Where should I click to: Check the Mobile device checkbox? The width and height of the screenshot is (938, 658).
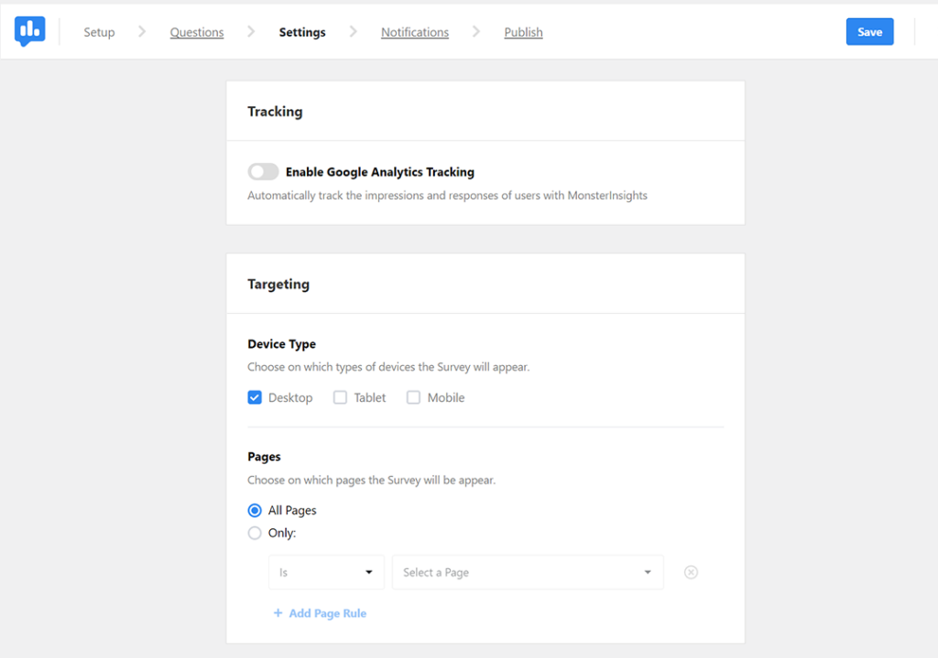point(413,397)
